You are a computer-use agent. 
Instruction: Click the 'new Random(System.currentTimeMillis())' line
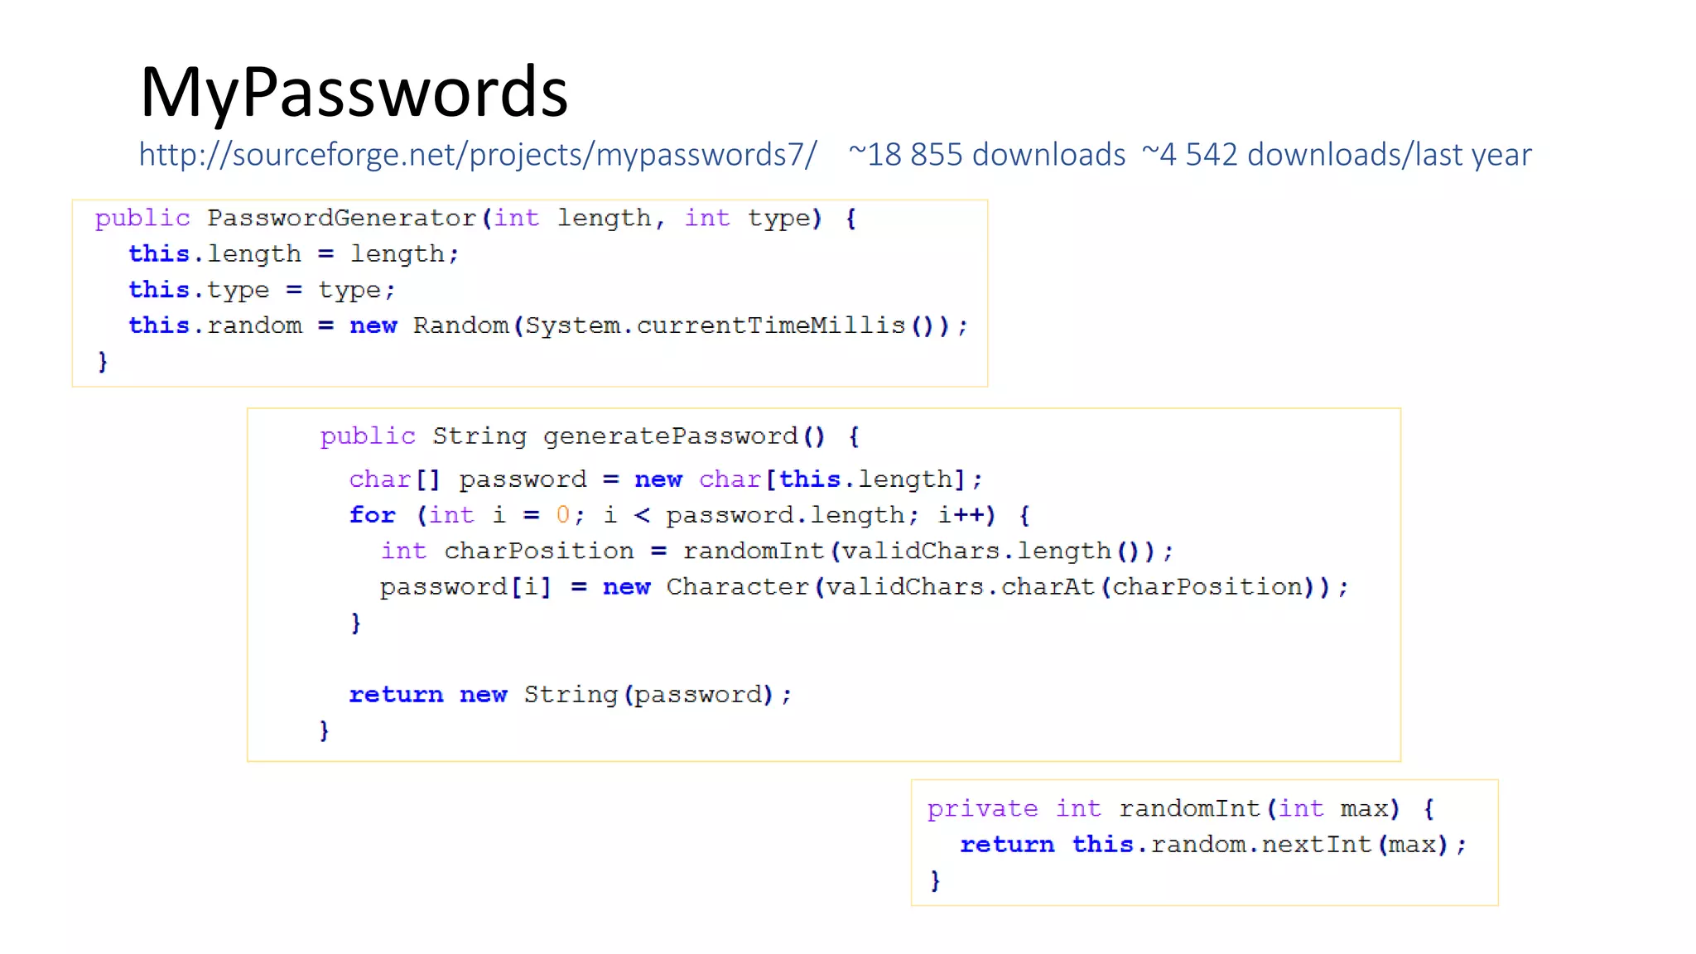tap(547, 325)
